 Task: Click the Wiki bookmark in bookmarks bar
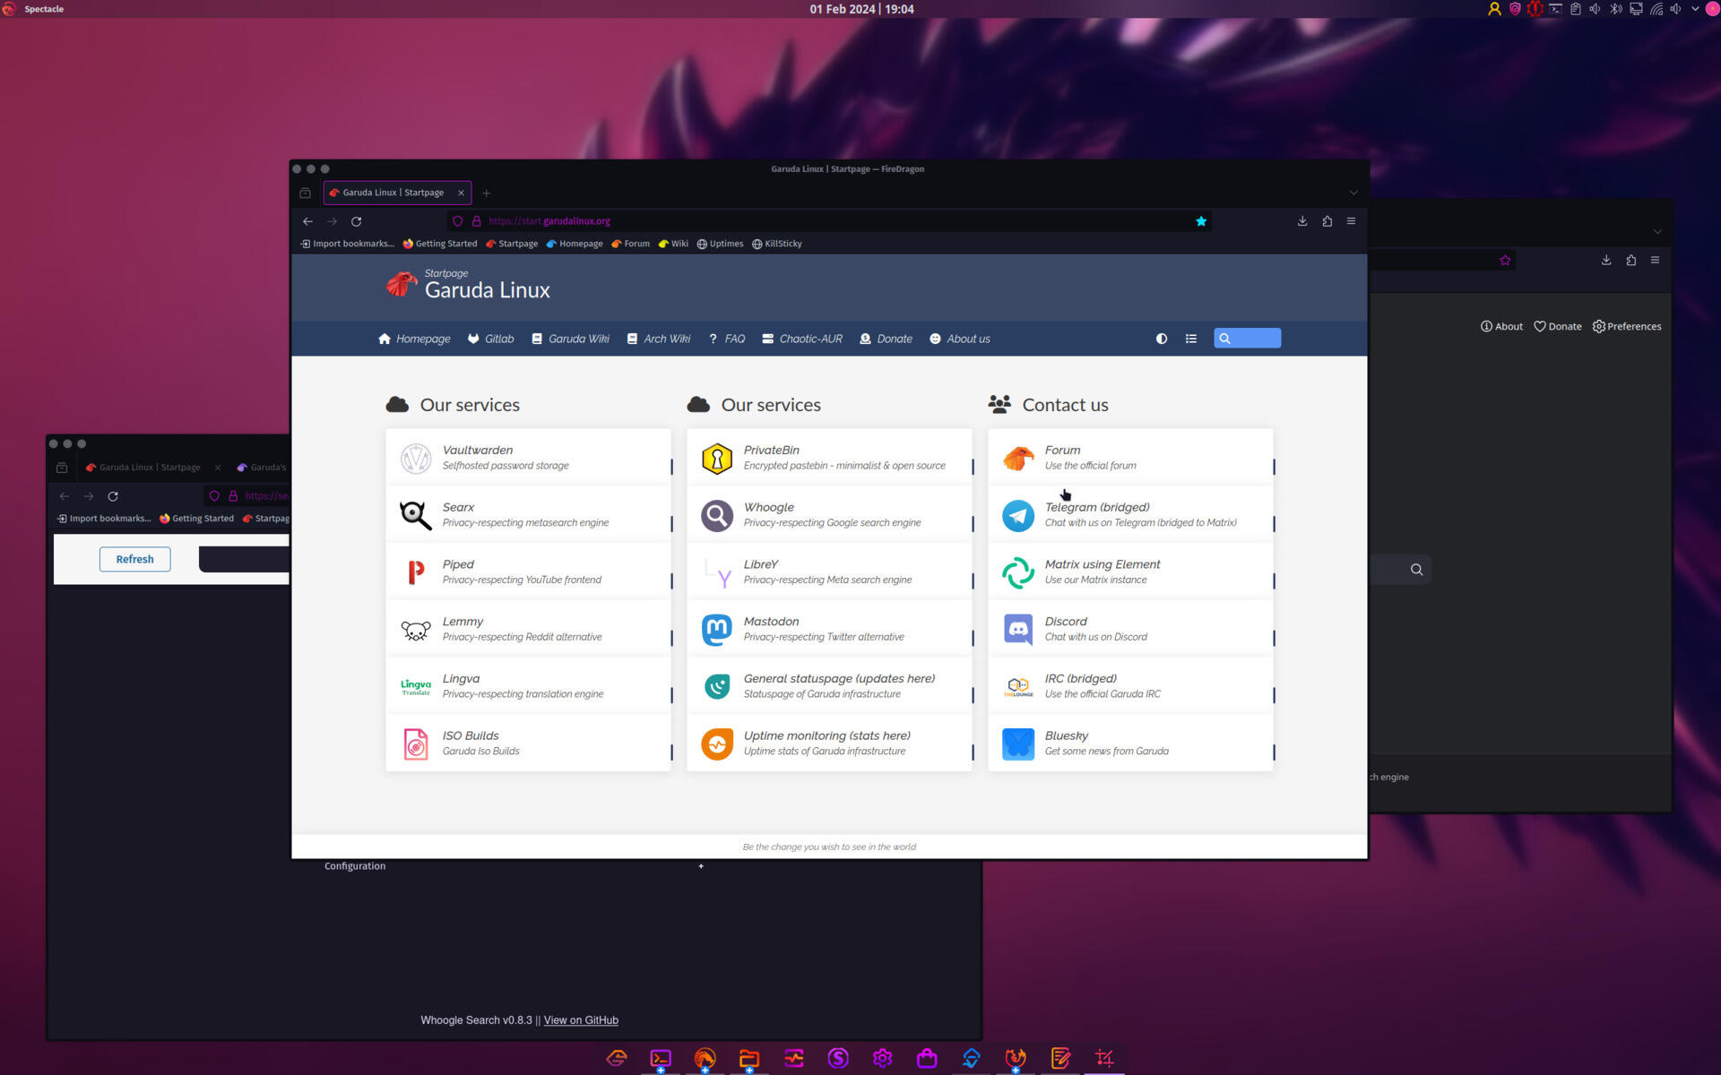click(673, 244)
